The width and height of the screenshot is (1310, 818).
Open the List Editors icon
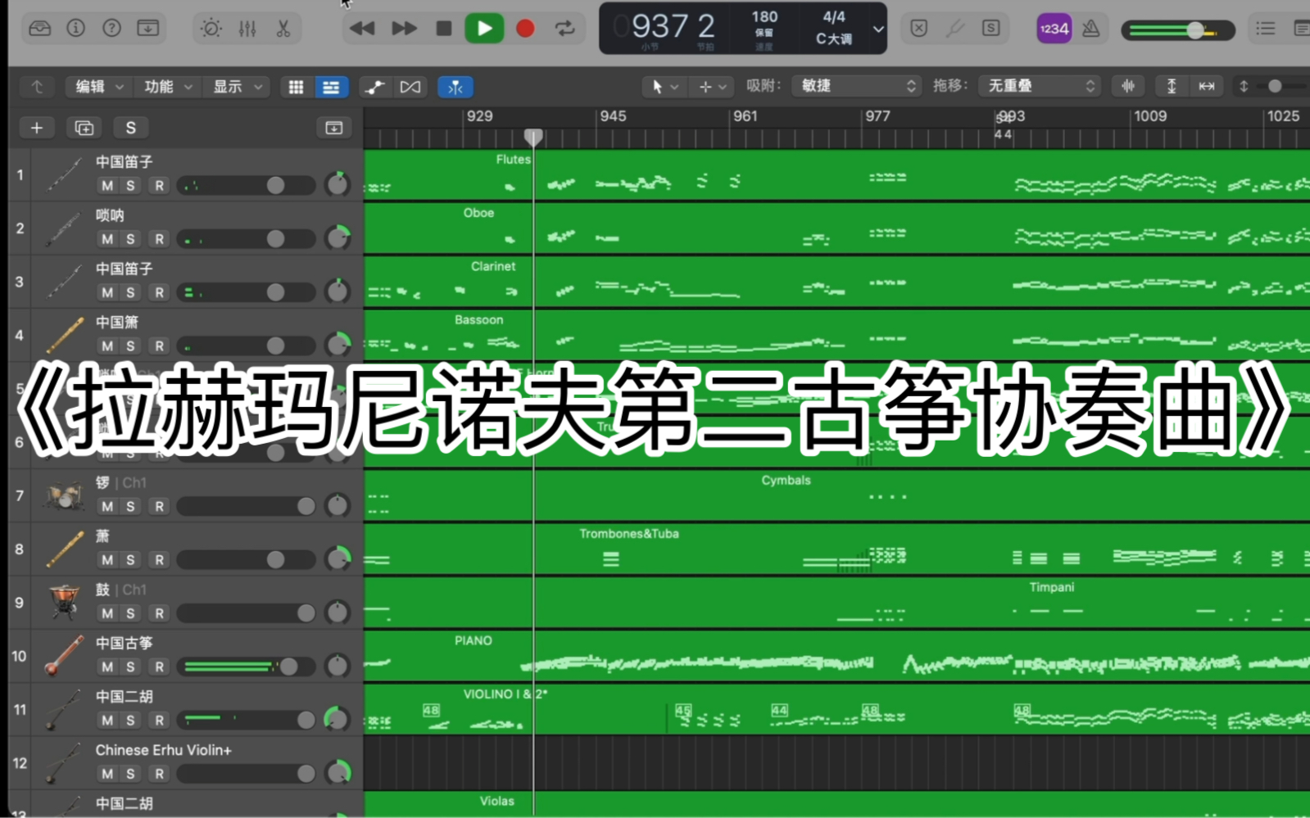[1266, 29]
